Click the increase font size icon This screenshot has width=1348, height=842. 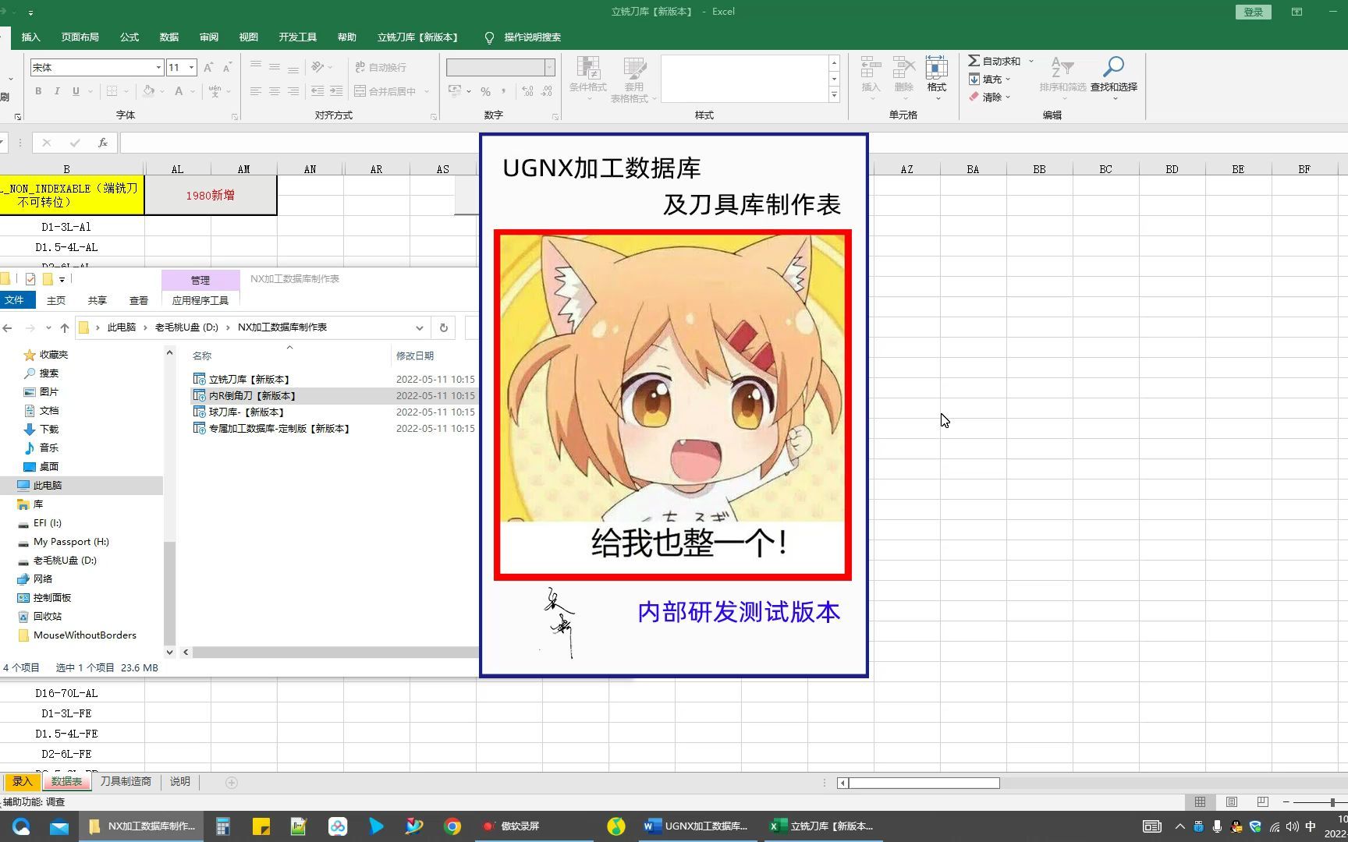(x=208, y=68)
